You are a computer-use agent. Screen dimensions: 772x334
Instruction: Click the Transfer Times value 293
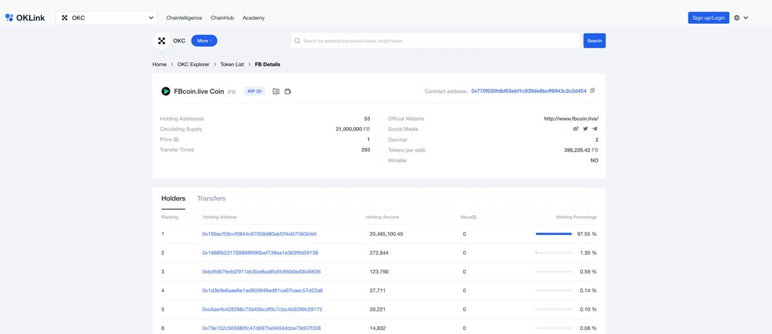[365, 150]
